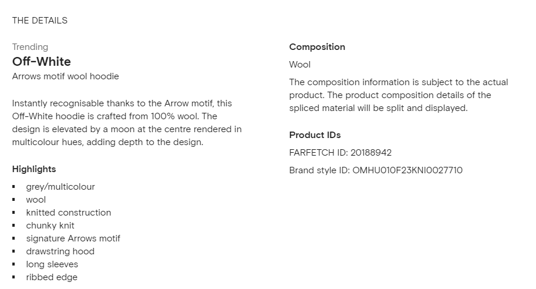Click Arrows motif wool hoodie title
536x289 pixels.
click(x=66, y=76)
